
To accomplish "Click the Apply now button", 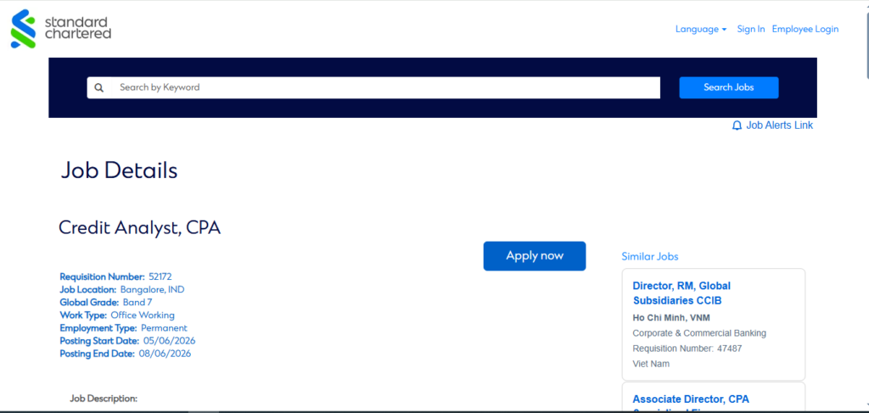I will 535,256.
